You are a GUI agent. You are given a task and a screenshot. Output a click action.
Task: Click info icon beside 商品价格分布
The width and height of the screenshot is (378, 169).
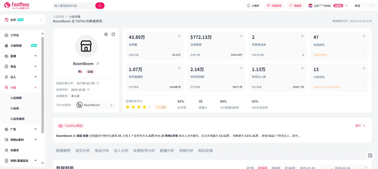[98, 83]
